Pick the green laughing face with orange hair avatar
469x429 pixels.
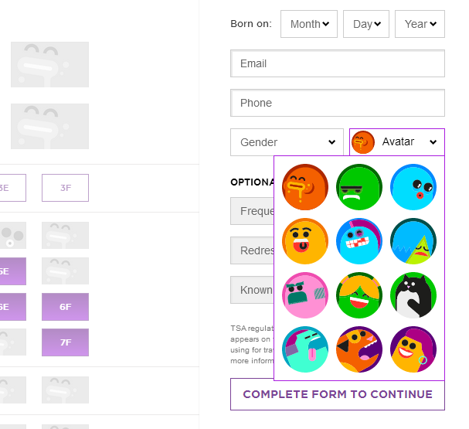click(x=359, y=295)
